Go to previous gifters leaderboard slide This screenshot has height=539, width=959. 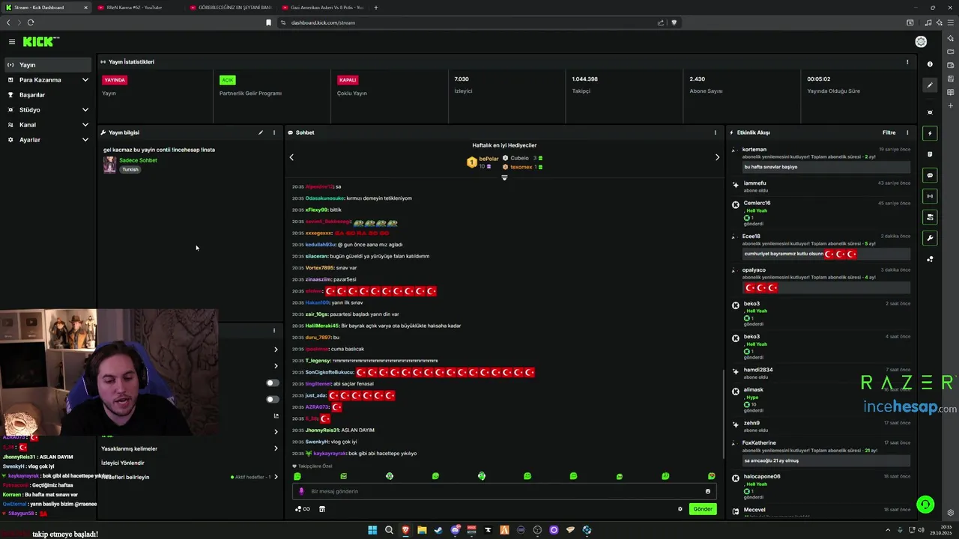click(x=291, y=157)
